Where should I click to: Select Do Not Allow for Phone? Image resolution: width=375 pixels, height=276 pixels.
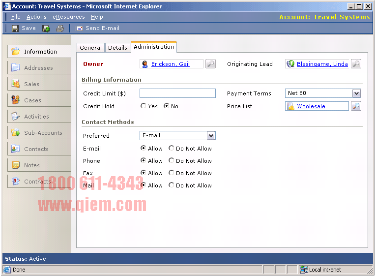pos(171,160)
